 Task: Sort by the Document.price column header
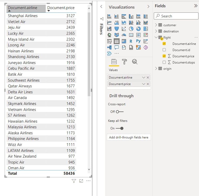click(x=61, y=9)
